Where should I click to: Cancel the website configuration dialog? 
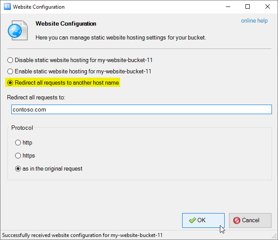[250, 220]
